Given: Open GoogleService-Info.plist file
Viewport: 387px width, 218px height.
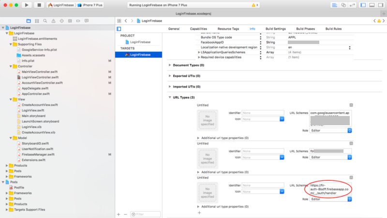Looking at the screenshot, I should (x=39, y=50).
